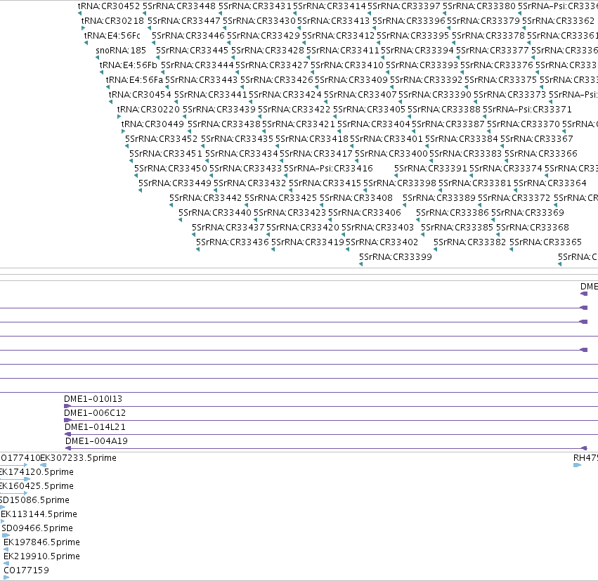Screen dimensions: 598x581
Task: Open the 5SrRNA:CR33436 feature
Action: click(x=233, y=242)
